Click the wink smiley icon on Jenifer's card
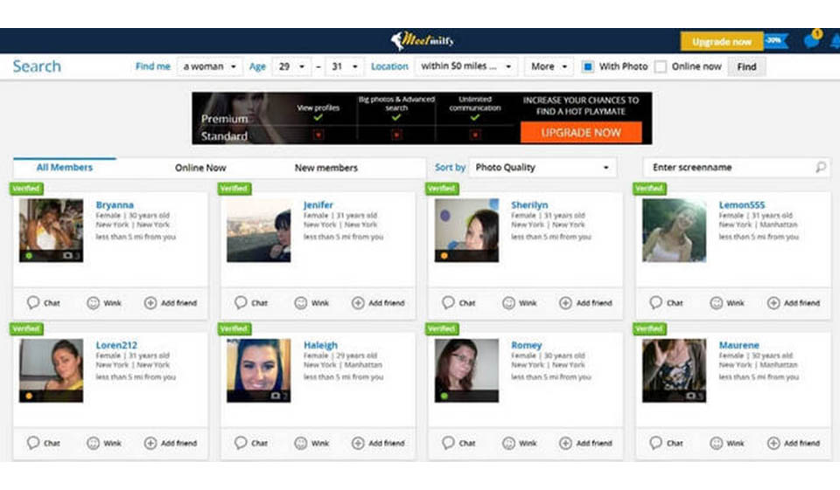 301,303
